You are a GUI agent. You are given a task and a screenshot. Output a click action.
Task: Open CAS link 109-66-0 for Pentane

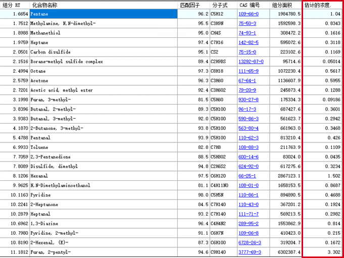tap(249, 14)
